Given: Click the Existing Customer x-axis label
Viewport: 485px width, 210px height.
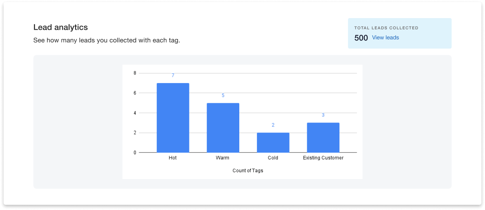Looking at the screenshot, I should point(323,158).
